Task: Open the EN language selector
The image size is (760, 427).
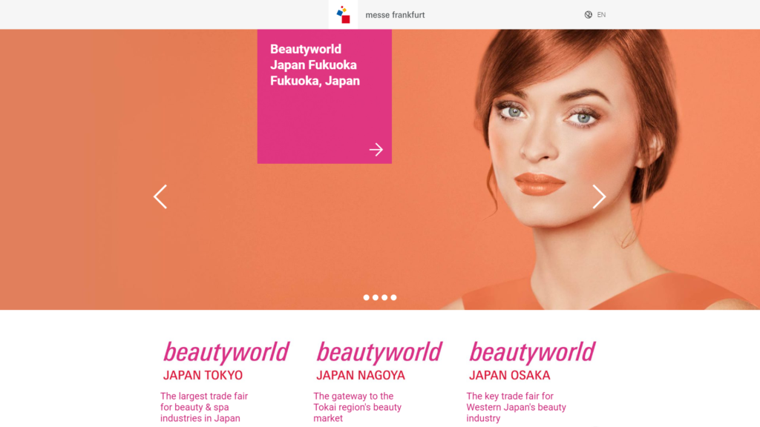Action: click(601, 15)
